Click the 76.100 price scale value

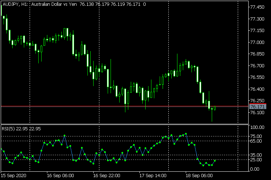257,112
